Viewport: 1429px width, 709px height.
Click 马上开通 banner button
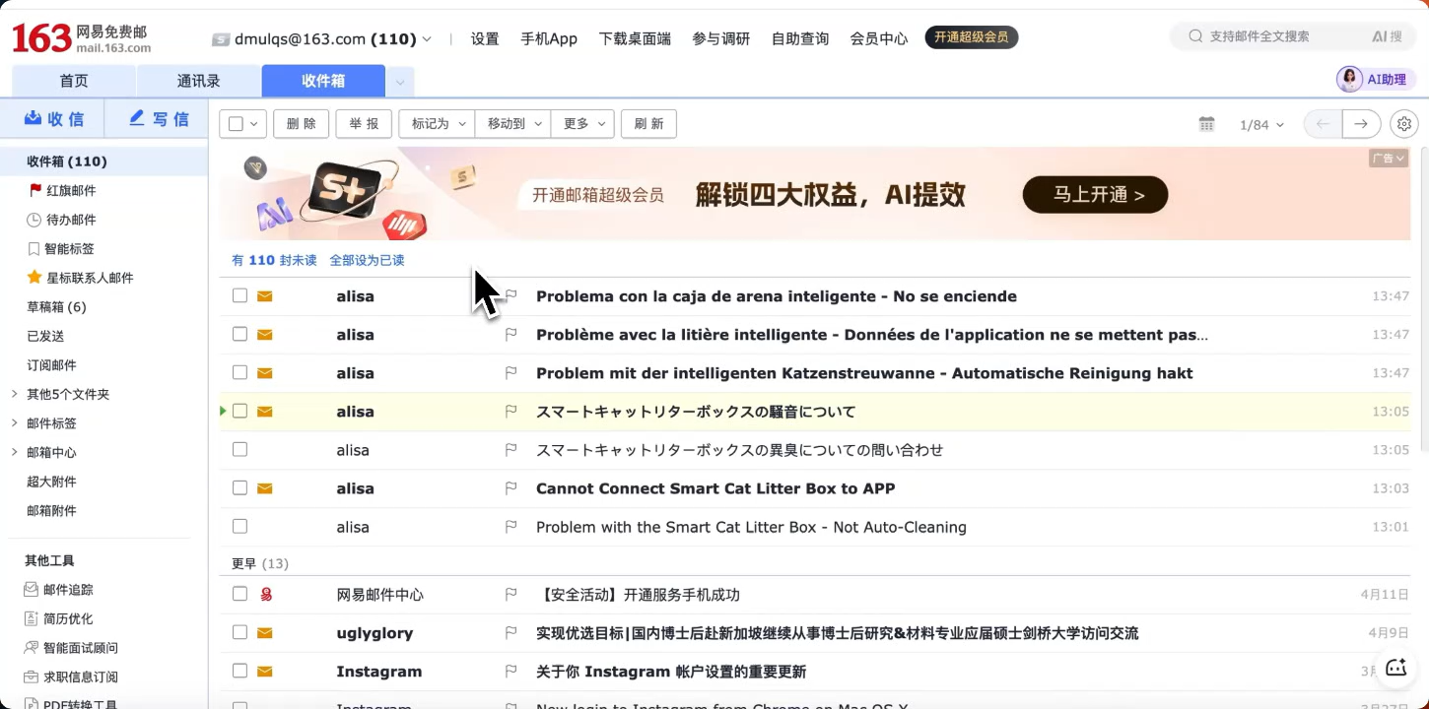[x=1095, y=195]
